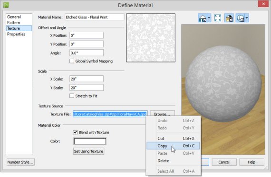Select the Texture panel
Image resolution: width=271 pixels, height=177 pixels.
click(x=19, y=28)
